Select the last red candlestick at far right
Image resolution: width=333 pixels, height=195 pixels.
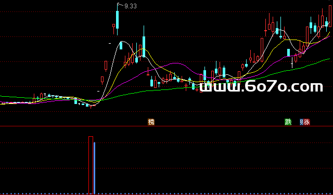click(330, 16)
